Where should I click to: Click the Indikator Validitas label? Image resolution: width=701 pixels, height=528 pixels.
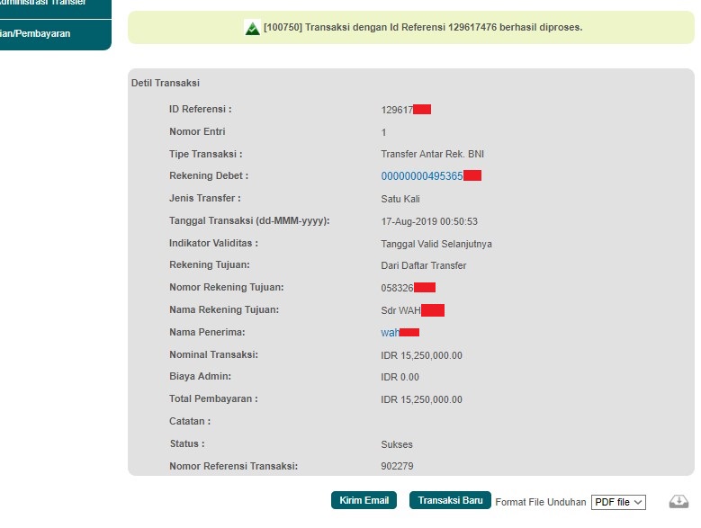pyautogui.click(x=213, y=243)
